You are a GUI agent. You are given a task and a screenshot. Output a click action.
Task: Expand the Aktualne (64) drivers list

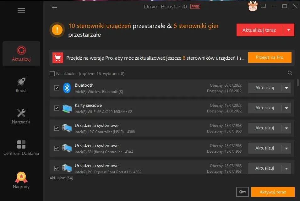[x=61, y=178]
